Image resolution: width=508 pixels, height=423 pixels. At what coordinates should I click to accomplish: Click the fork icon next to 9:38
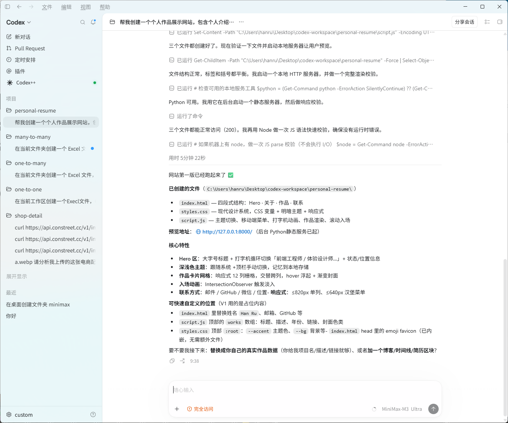[x=182, y=361]
